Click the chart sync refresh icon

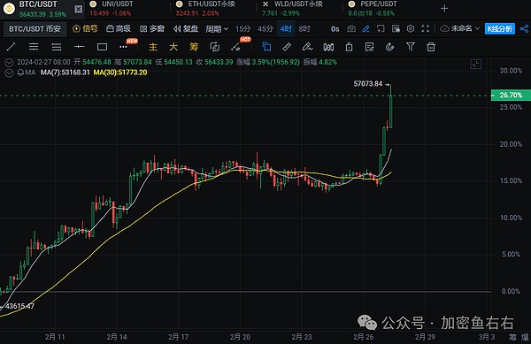click(x=215, y=47)
